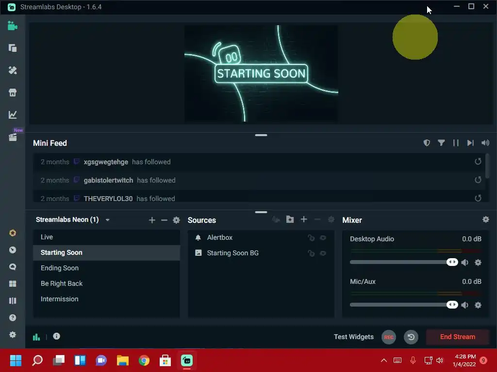The width and height of the screenshot is (497, 372).
Task: Click Test Widgets
Action: tap(354, 337)
